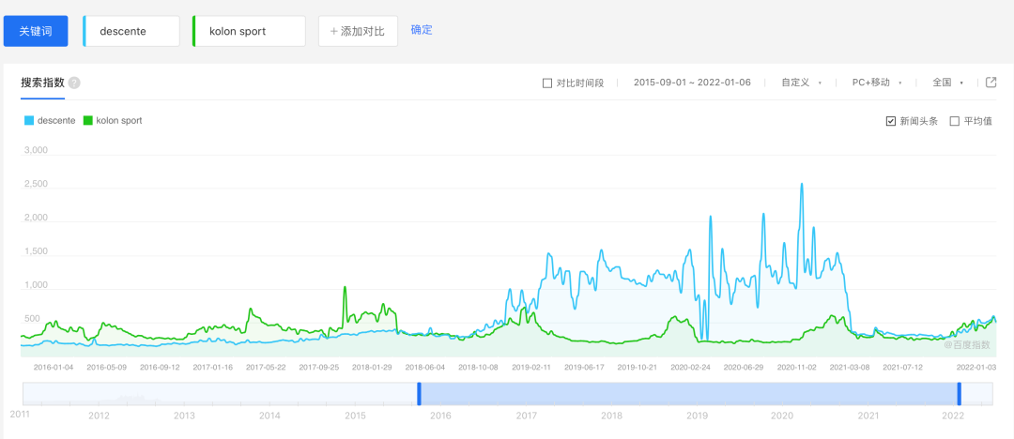
Task: Click the left handle of timeline range slider
Action: [x=419, y=395]
